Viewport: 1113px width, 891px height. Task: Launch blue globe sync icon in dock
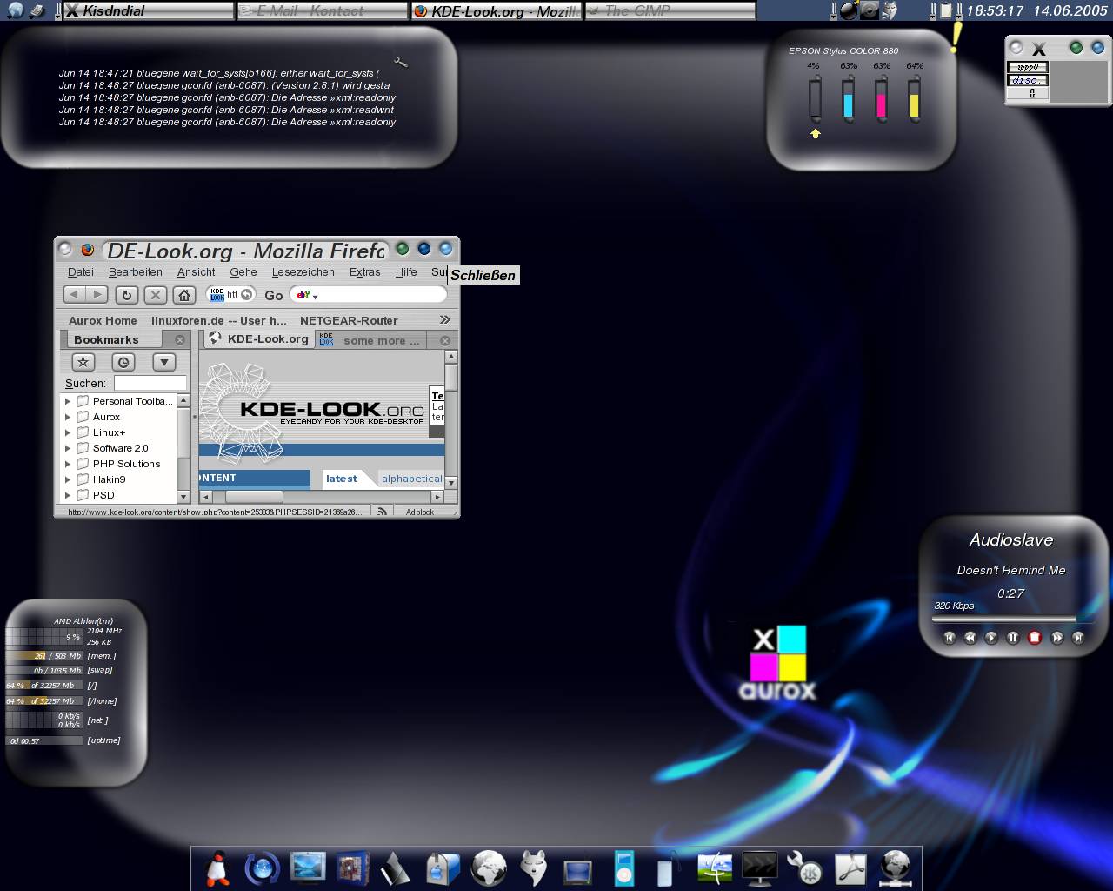point(262,868)
